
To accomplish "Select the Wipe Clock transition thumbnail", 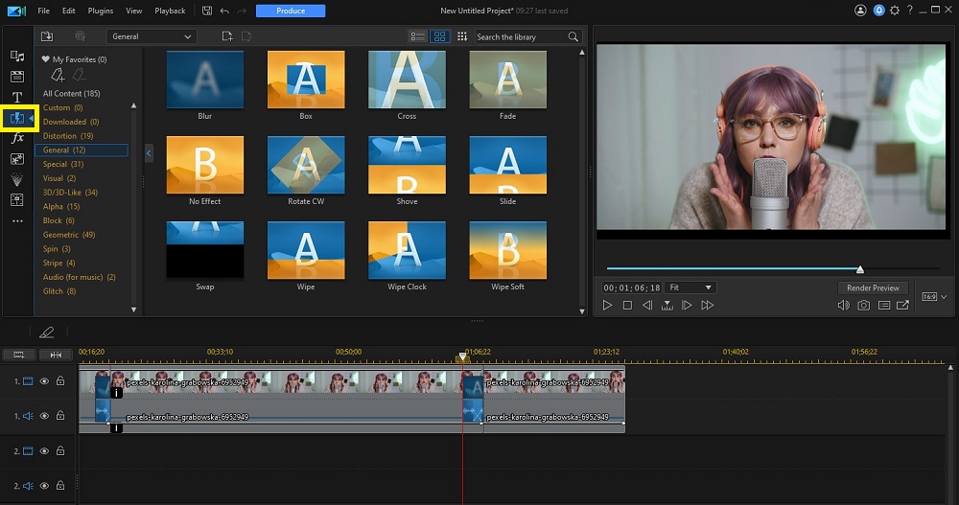I will click(x=407, y=250).
